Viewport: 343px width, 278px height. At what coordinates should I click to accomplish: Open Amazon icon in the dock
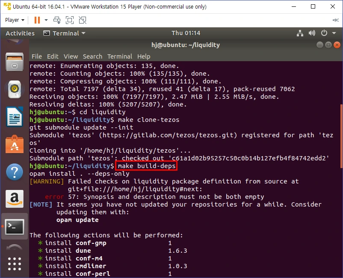point(15,199)
